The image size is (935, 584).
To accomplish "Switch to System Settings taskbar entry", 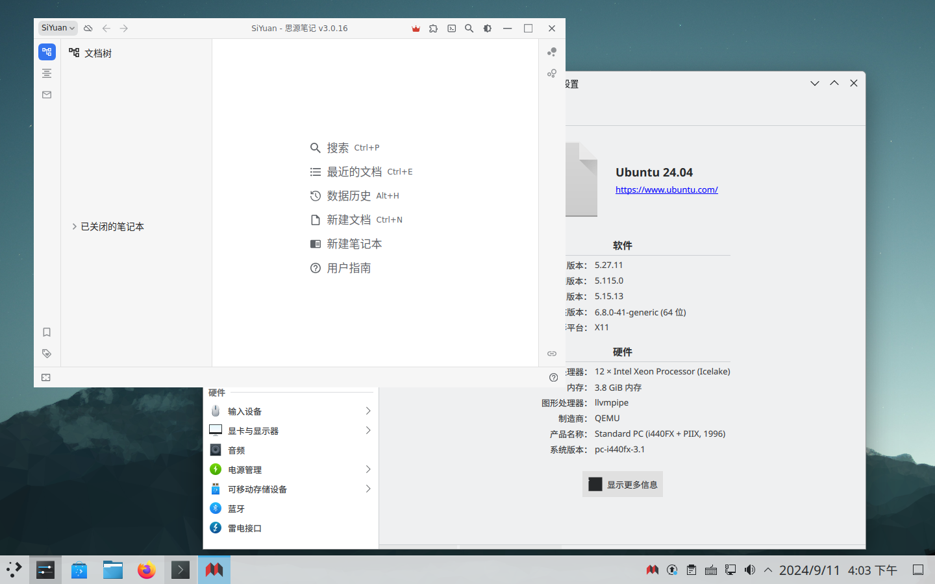I will click(45, 570).
